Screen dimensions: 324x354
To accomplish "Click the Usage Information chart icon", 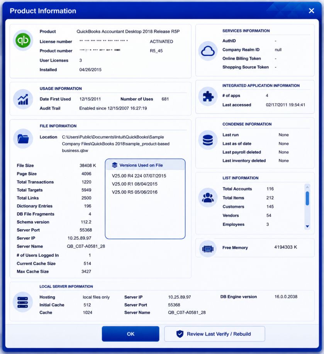I will [23, 99].
